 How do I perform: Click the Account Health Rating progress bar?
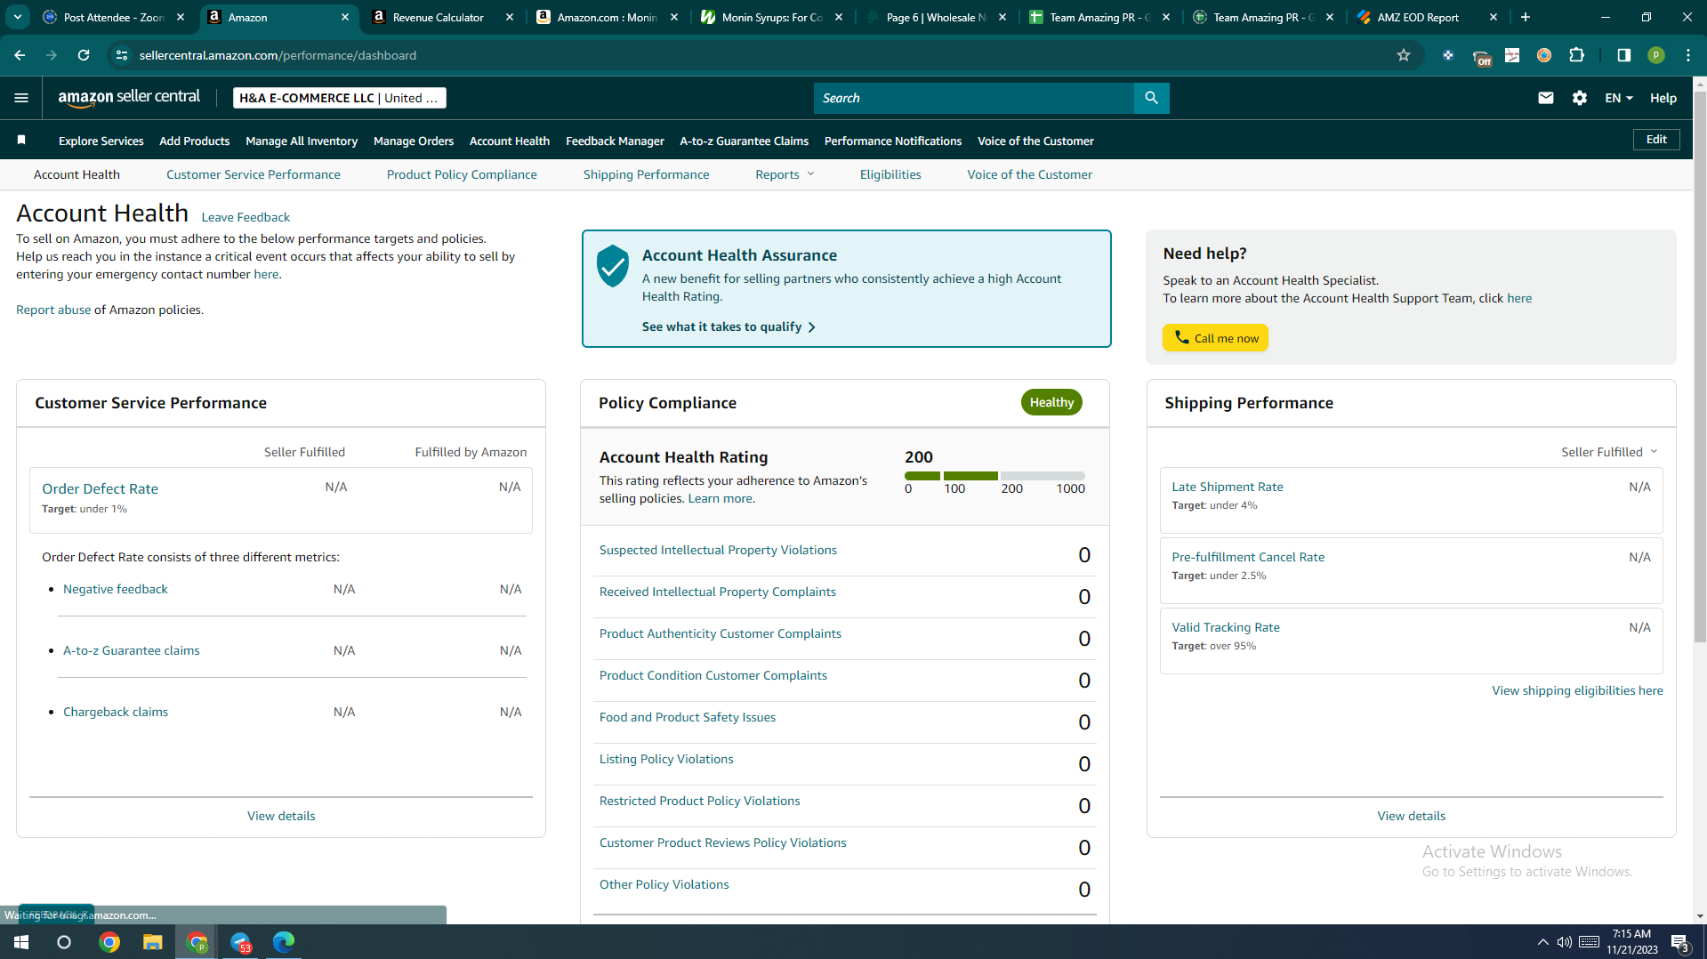coord(994,476)
